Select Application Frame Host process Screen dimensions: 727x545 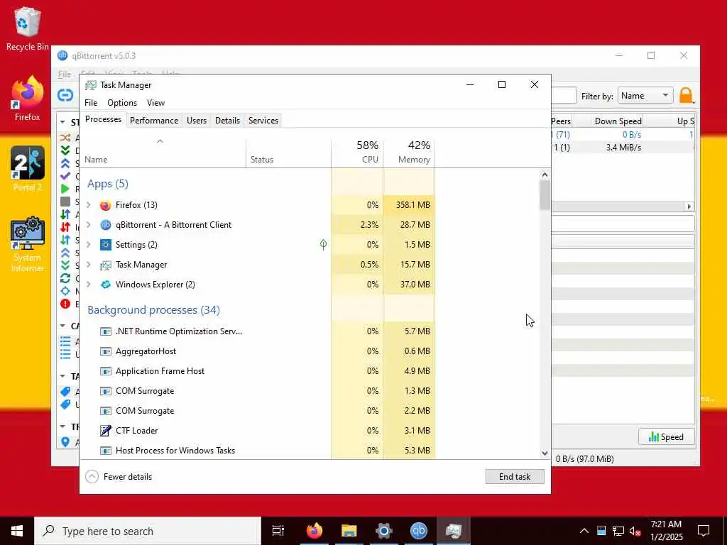coord(257,371)
